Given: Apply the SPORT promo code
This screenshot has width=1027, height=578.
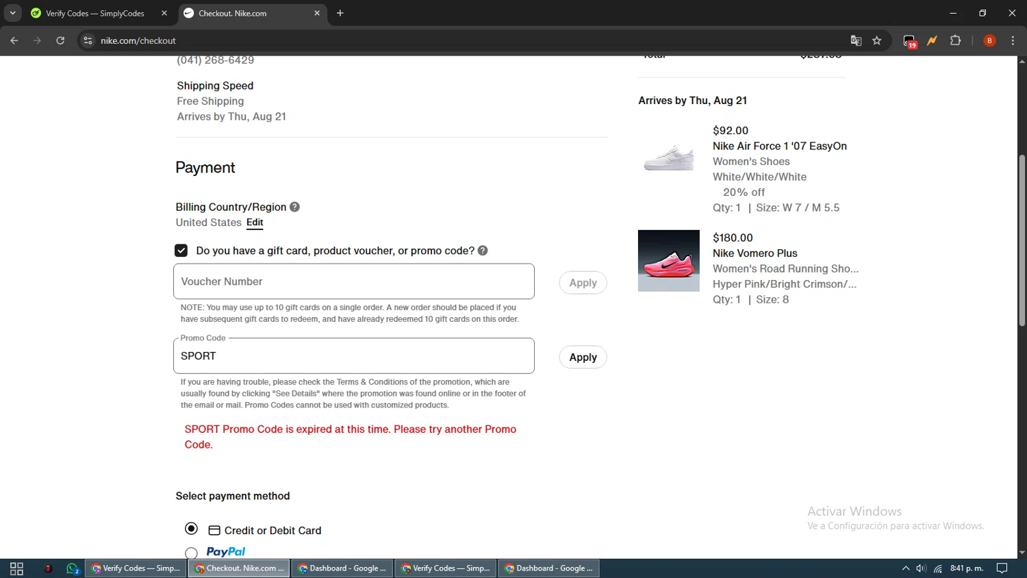Looking at the screenshot, I should tap(583, 357).
